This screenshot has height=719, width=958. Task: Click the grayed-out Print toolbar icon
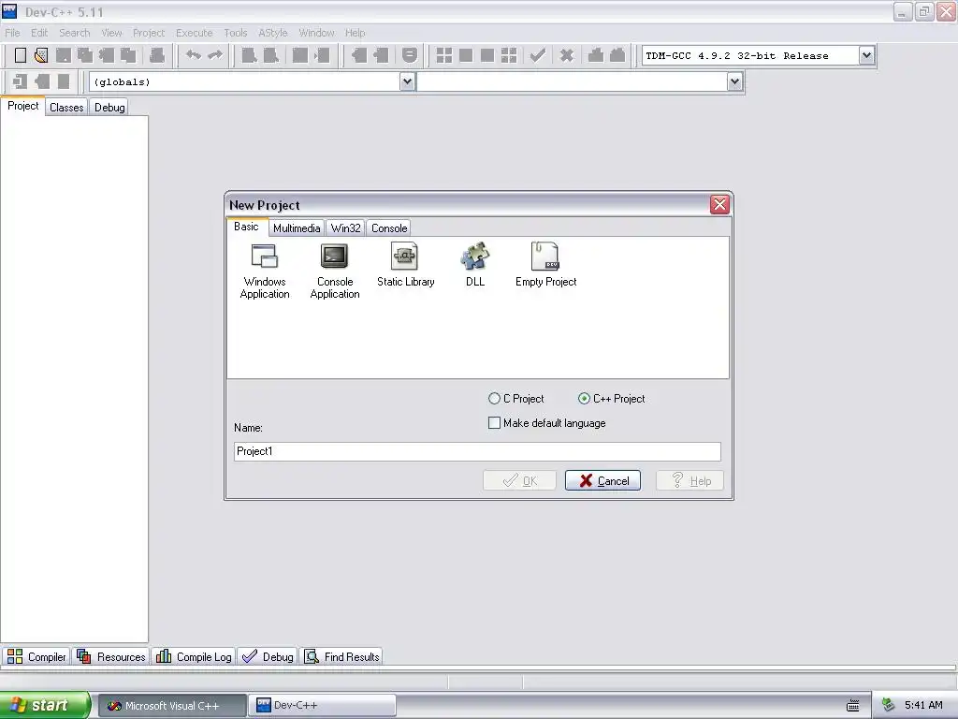tap(157, 55)
